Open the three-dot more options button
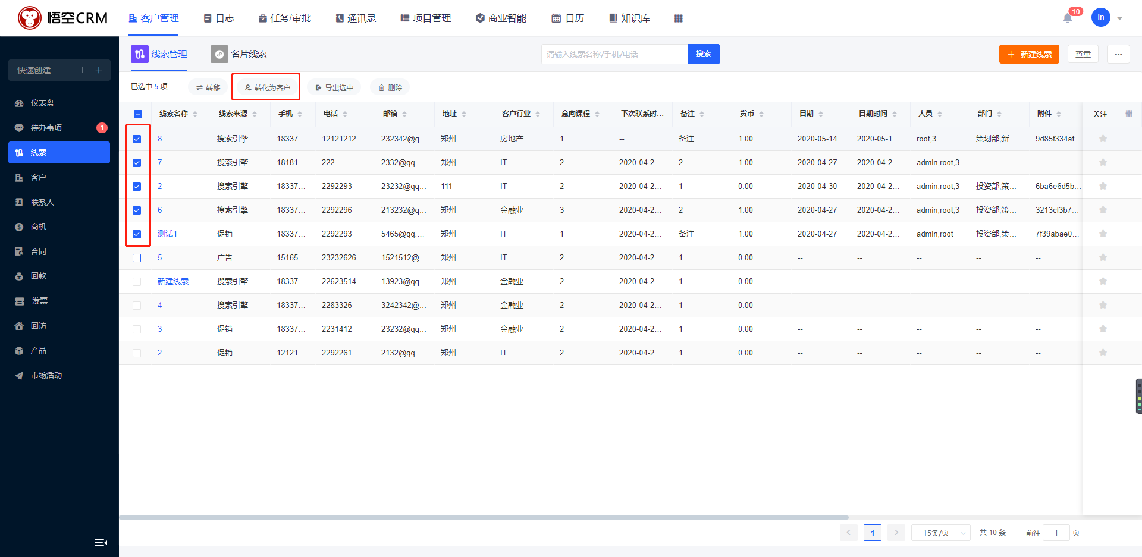 coord(1118,54)
